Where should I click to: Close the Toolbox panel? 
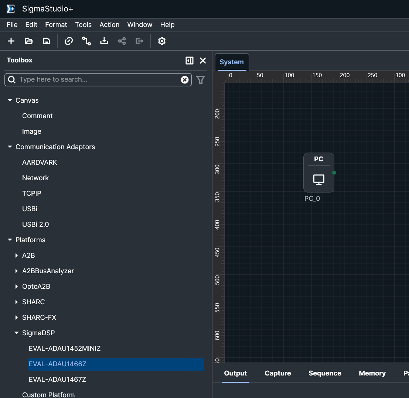coord(203,61)
